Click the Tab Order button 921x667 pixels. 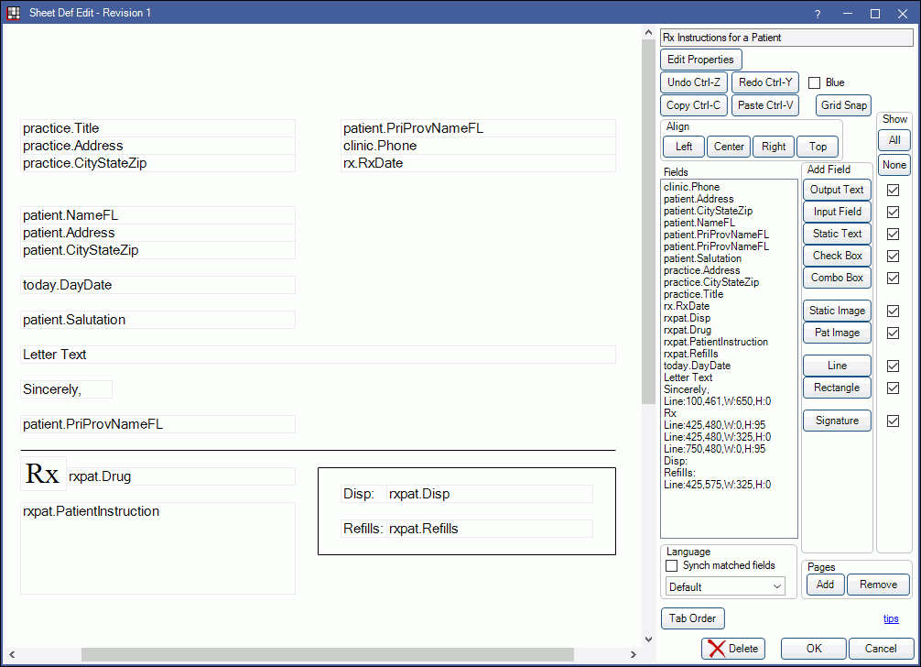tap(691, 618)
